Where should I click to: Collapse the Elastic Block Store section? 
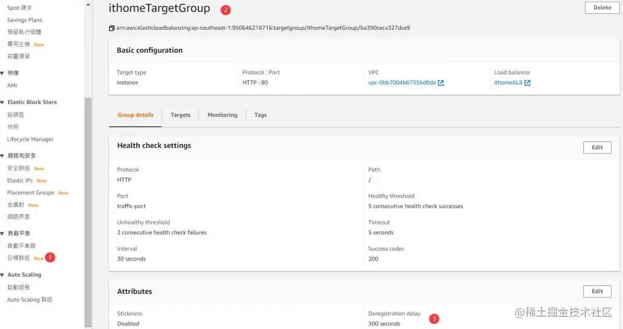click(x=2, y=102)
